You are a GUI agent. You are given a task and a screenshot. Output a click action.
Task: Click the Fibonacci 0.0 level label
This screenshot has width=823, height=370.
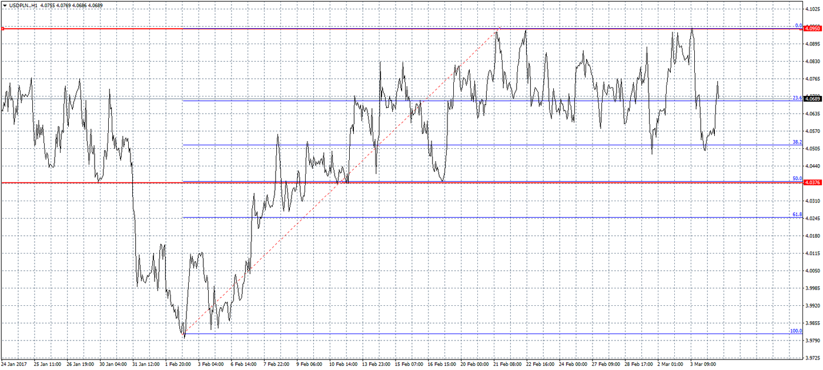click(x=798, y=25)
